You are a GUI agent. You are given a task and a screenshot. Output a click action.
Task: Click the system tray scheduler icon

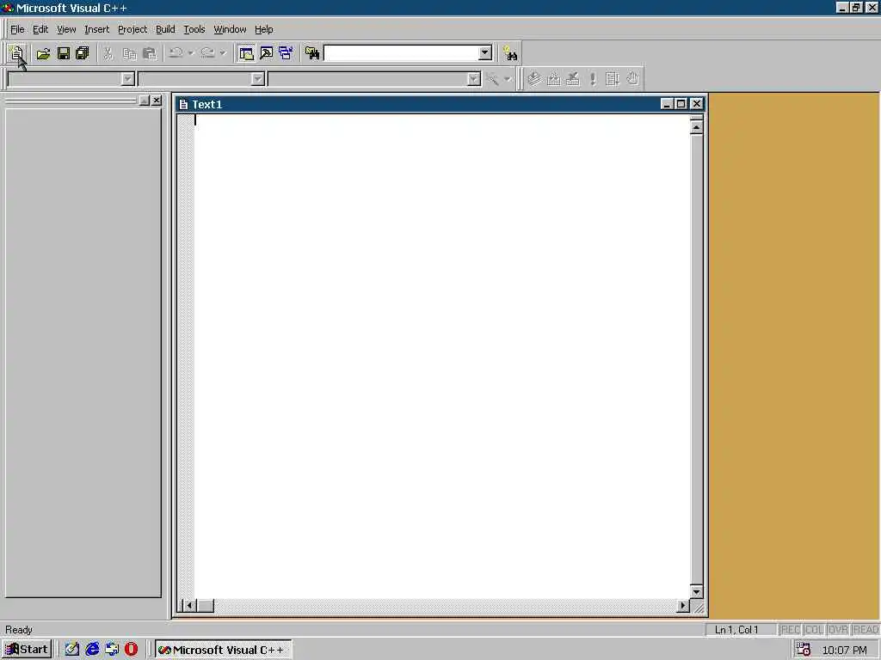tap(804, 650)
